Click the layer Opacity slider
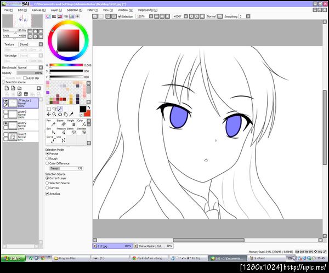 coord(30,73)
